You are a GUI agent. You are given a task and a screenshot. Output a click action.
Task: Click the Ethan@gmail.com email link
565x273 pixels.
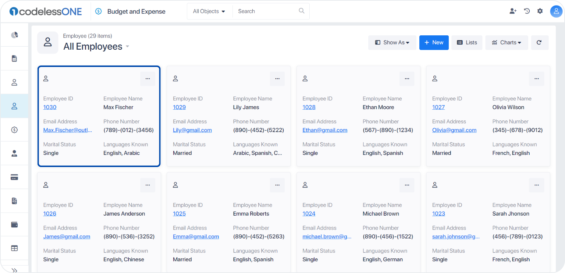(x=325, y=130)
